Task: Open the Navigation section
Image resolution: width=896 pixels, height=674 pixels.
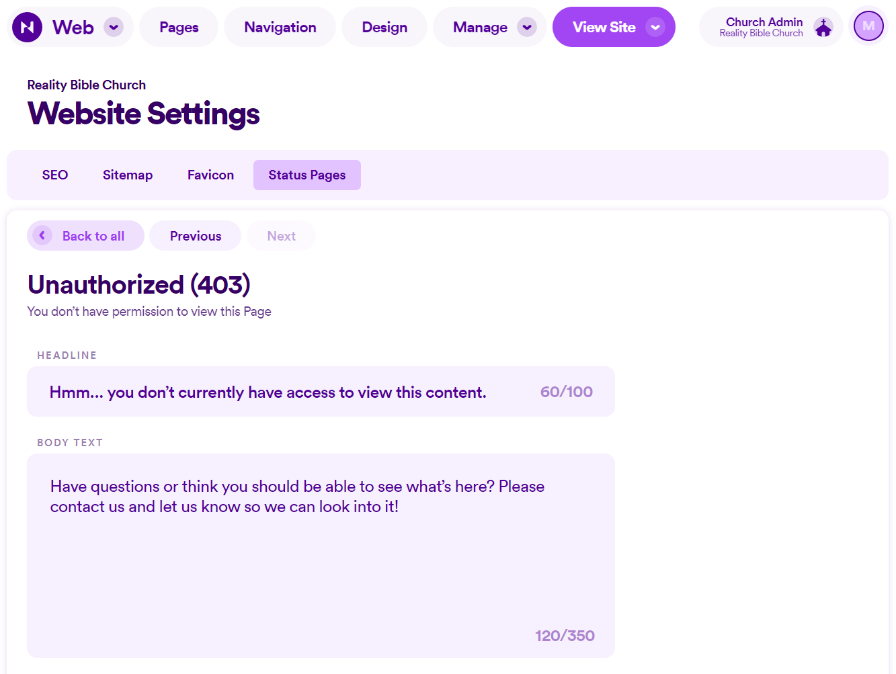Action: pos(280,27)
